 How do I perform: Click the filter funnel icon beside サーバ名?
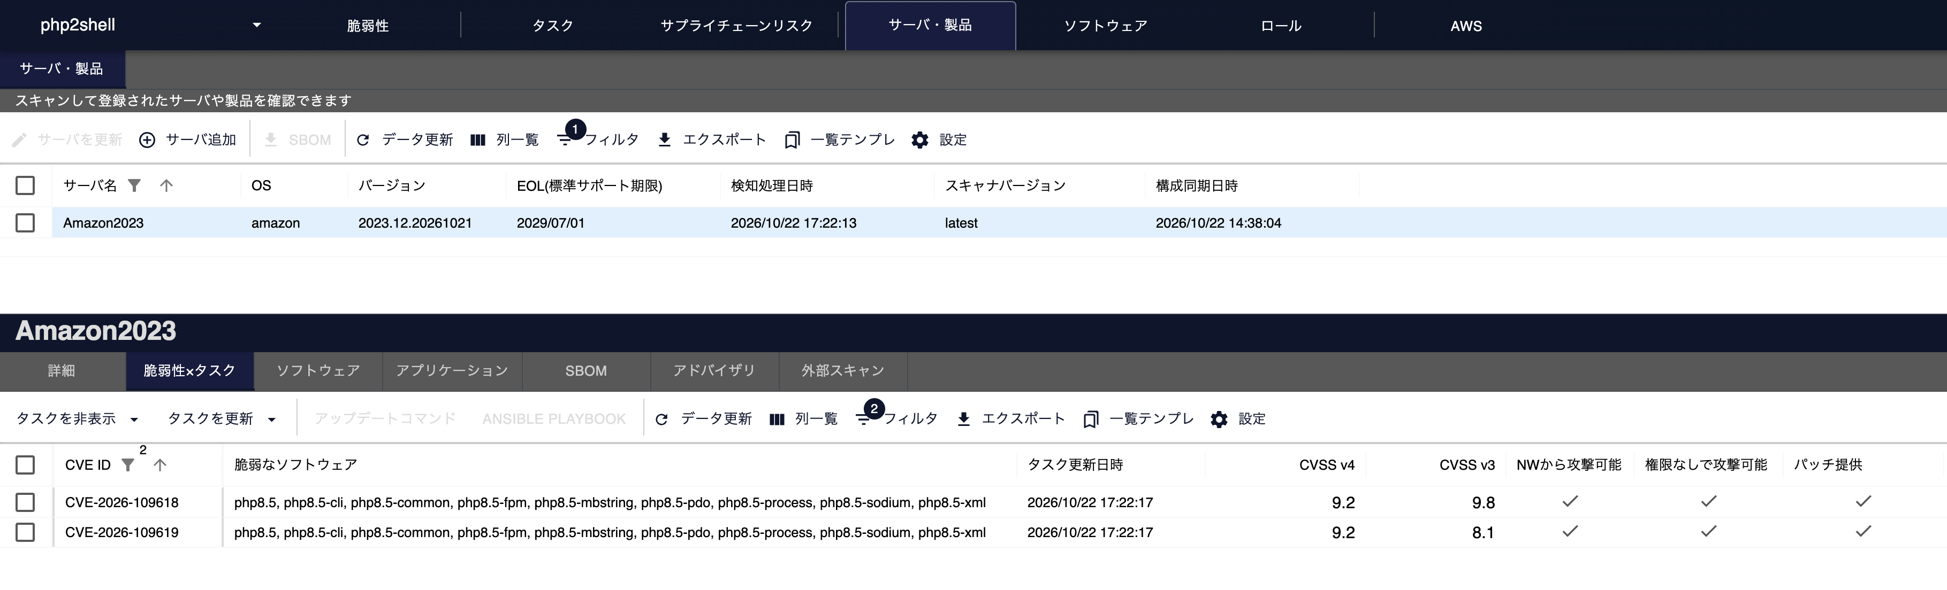point(134,185)
